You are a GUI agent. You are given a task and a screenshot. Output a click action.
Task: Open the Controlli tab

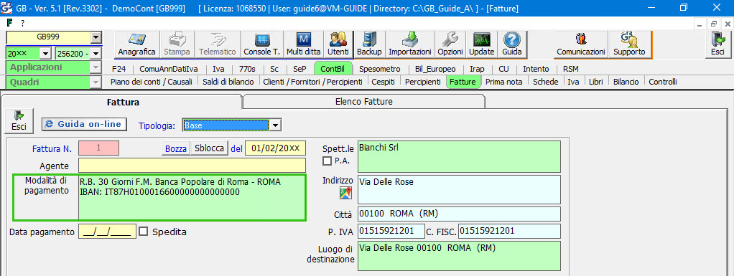point(663,82)
